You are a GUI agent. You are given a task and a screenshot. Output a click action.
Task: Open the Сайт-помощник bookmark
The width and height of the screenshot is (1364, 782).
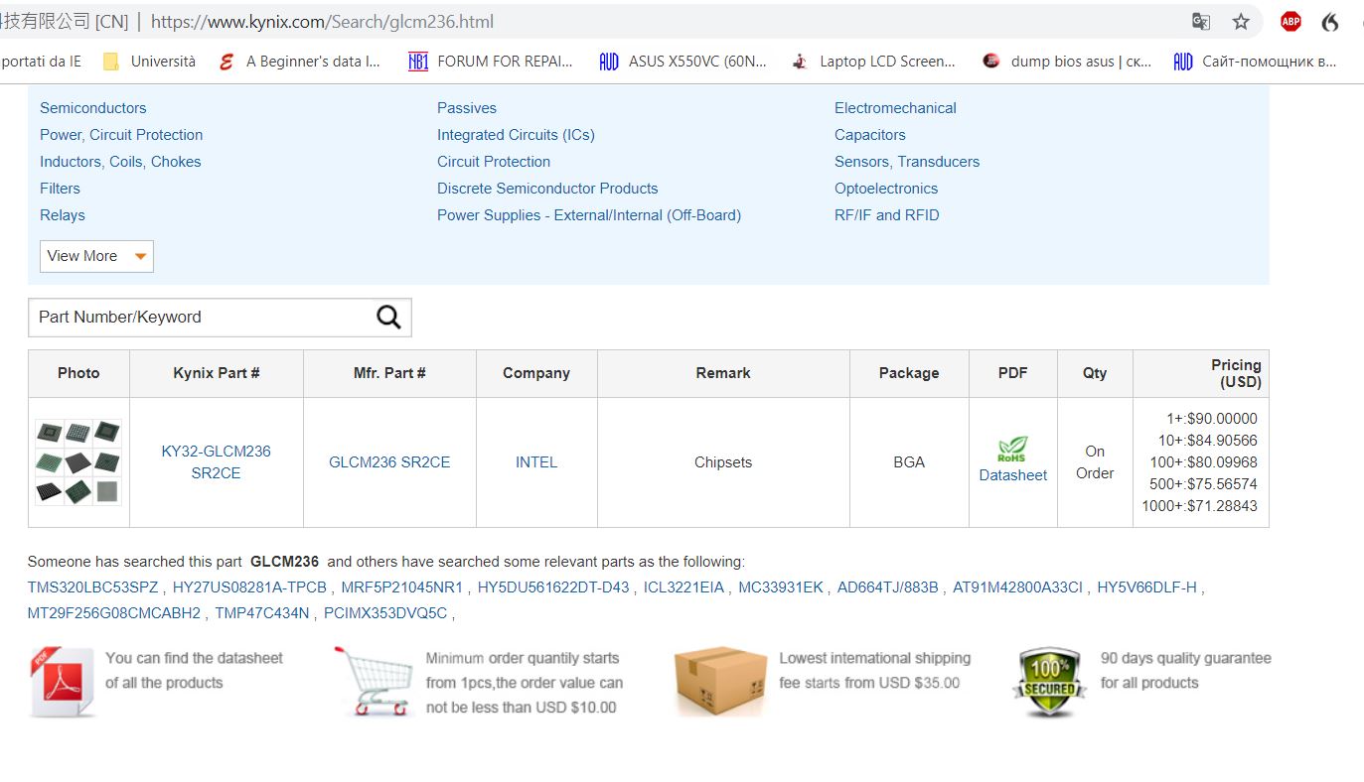click(1255, 62)
